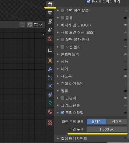Open the snapping options dropdown
The image size is (129, 143).
(x=38, y=25)
